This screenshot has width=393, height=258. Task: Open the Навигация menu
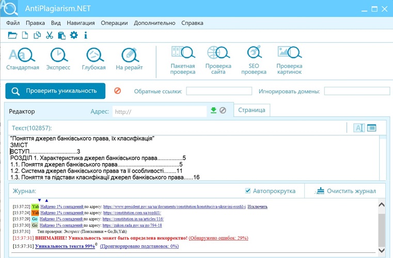[x=81, y=23]
